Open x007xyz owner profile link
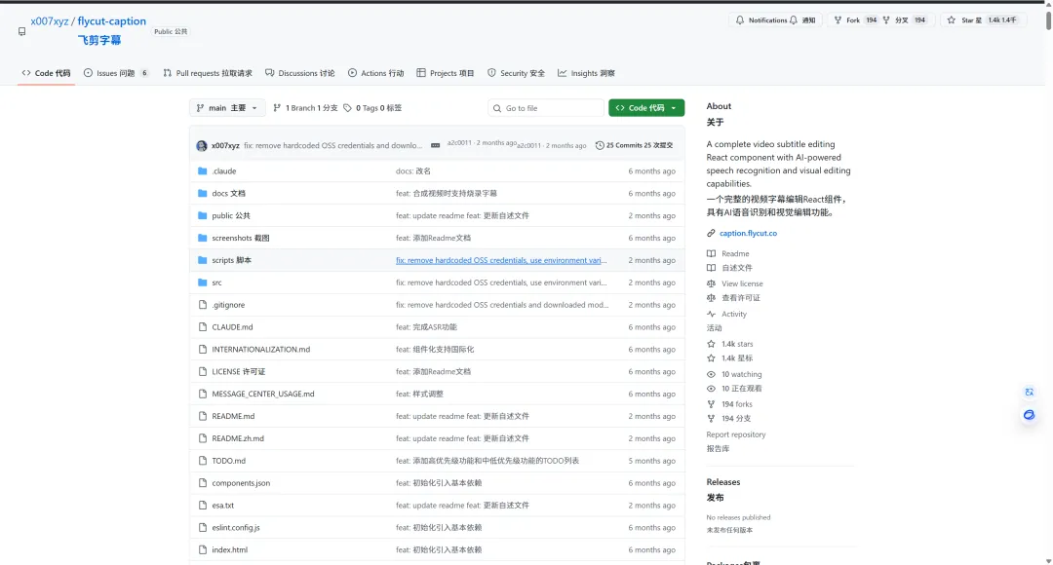The width and height of the screenshot is (1053, 565). [x=49, y=20]
